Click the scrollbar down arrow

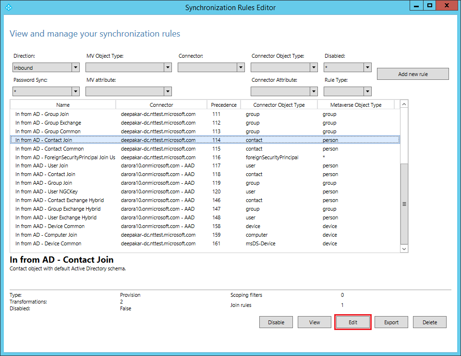[x=404, y=248]
